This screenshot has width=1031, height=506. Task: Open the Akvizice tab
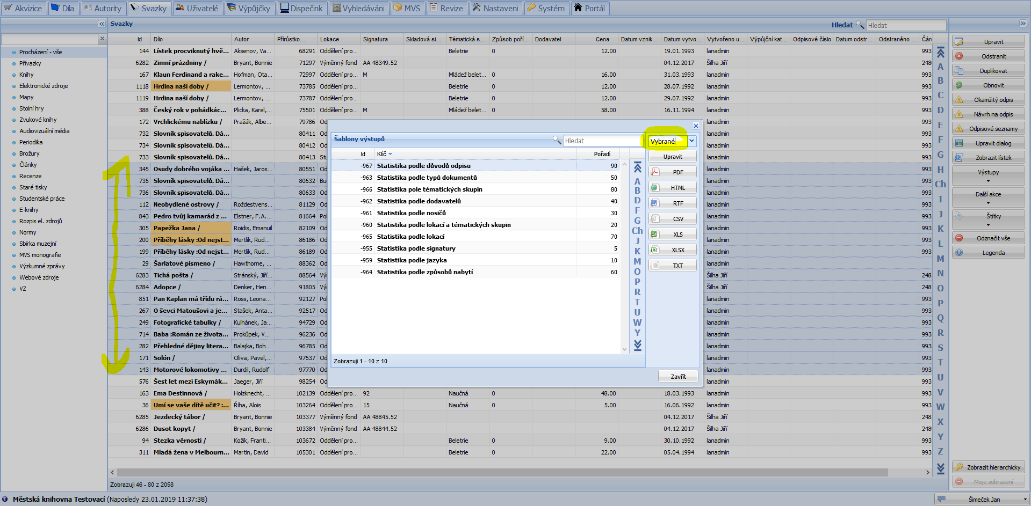click(x=23, y=8)
